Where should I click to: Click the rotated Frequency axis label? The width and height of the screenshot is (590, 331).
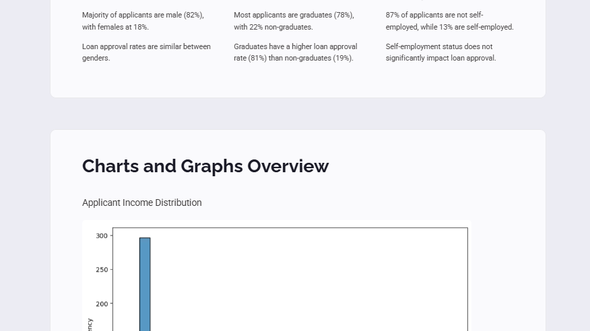click(x=90, y=325)
